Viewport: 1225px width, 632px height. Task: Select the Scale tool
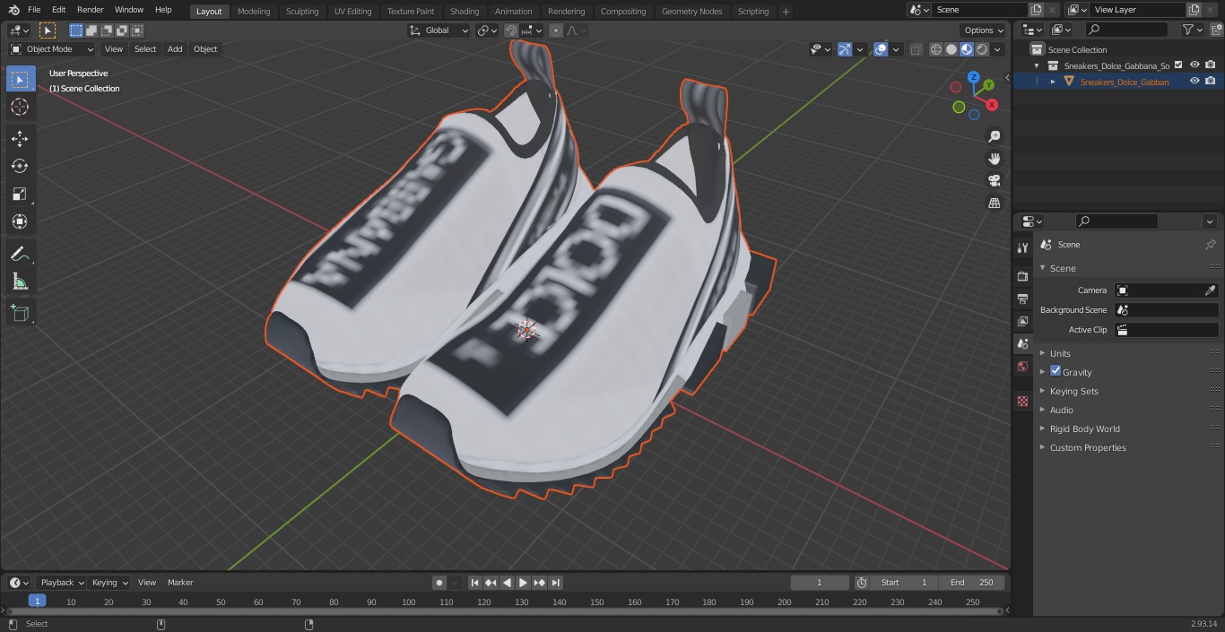20,194
